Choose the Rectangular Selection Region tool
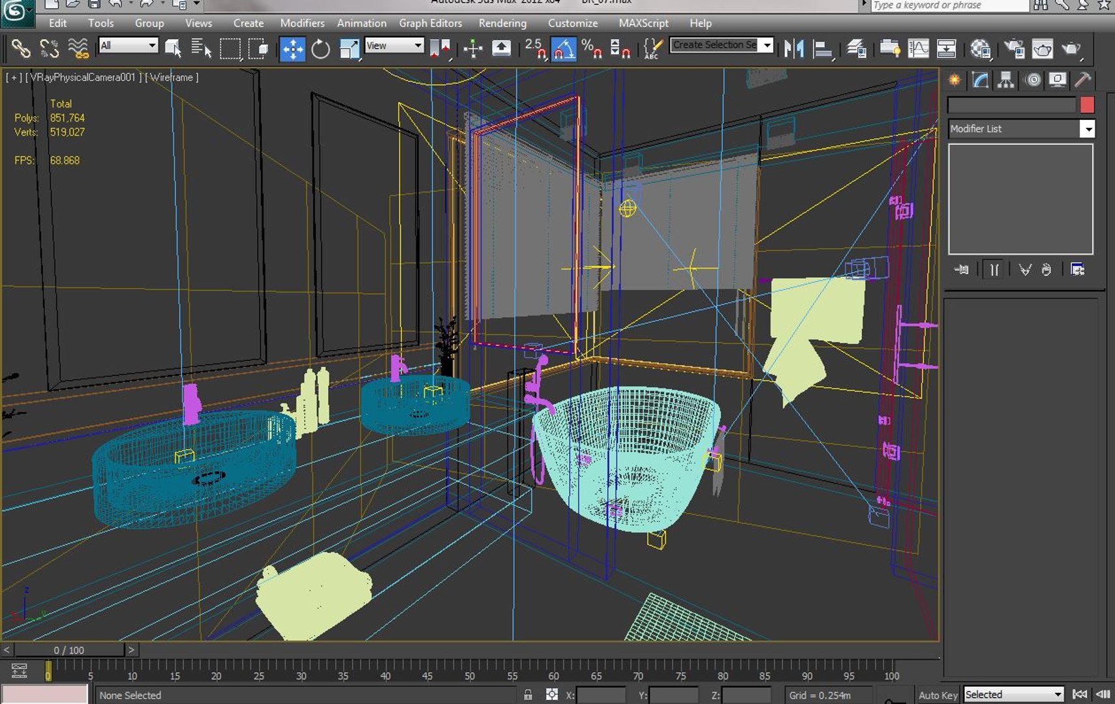 click(x=230, y=48)
